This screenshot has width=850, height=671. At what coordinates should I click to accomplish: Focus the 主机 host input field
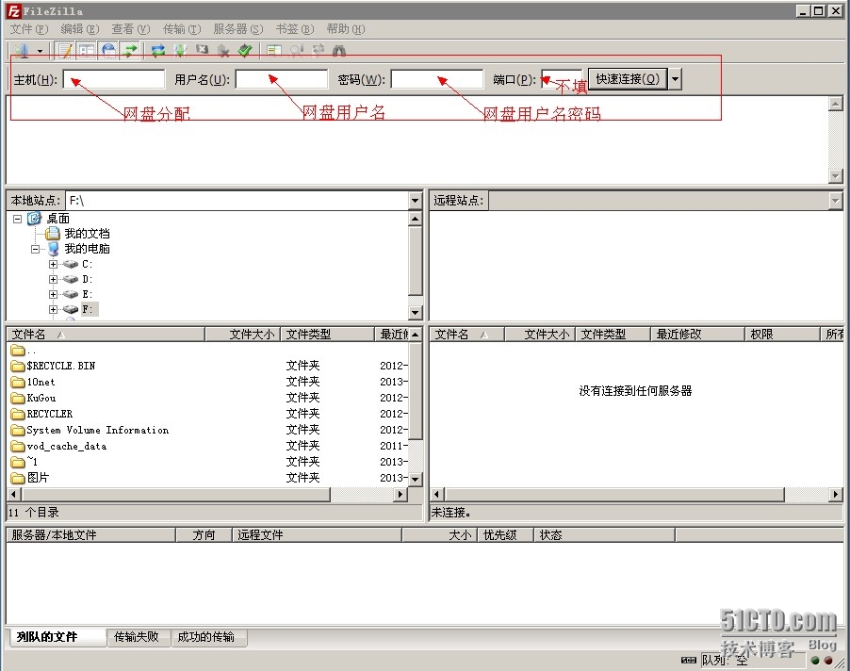click(x=114, y=79)
